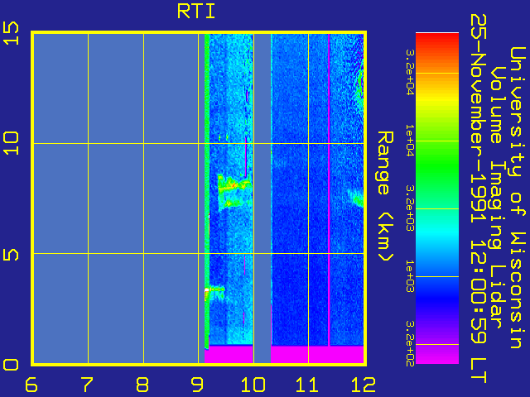Viewport: 530px width, 397px height.
Task: Click the x-axis label 6
Action: [x=31, y=385]
